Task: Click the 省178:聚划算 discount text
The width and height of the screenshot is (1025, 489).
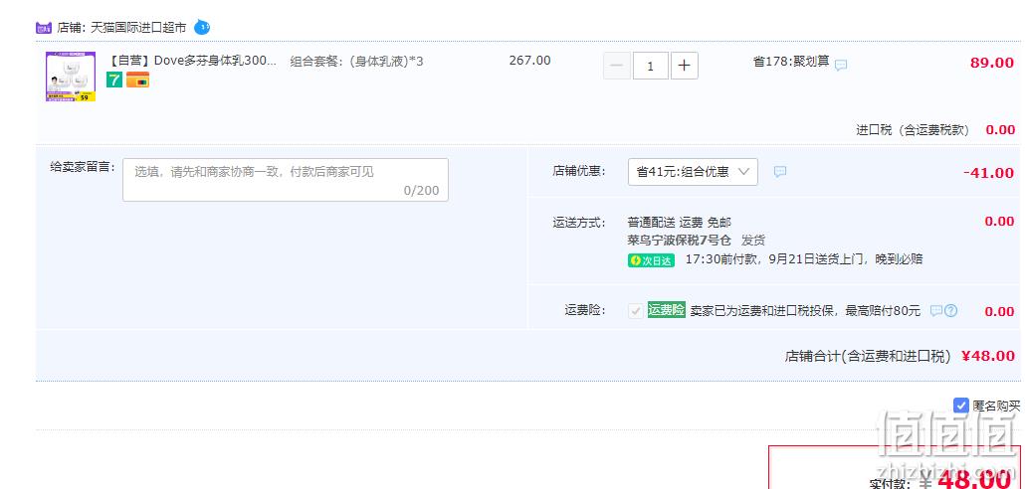Action: pyautogui.click(x=791, y=62)
